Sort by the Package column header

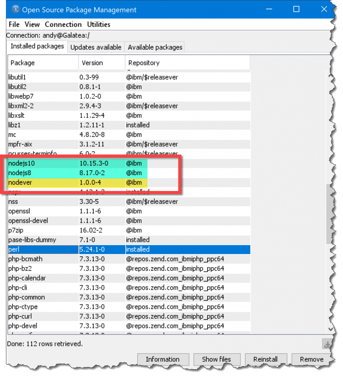[x=43, y=63]
